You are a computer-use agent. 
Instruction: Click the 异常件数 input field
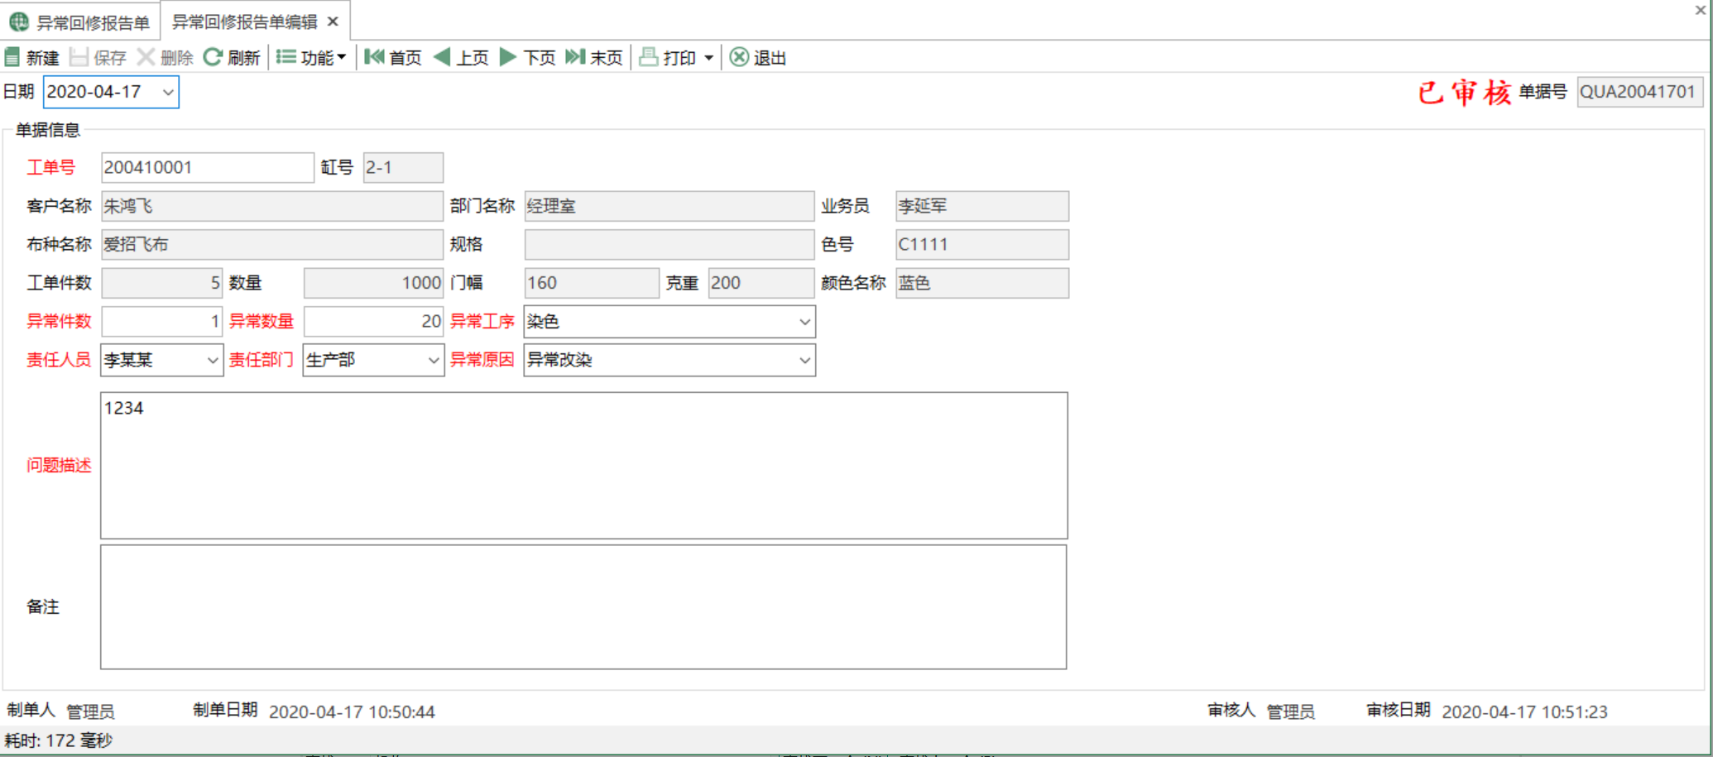(x=161, y=321)
